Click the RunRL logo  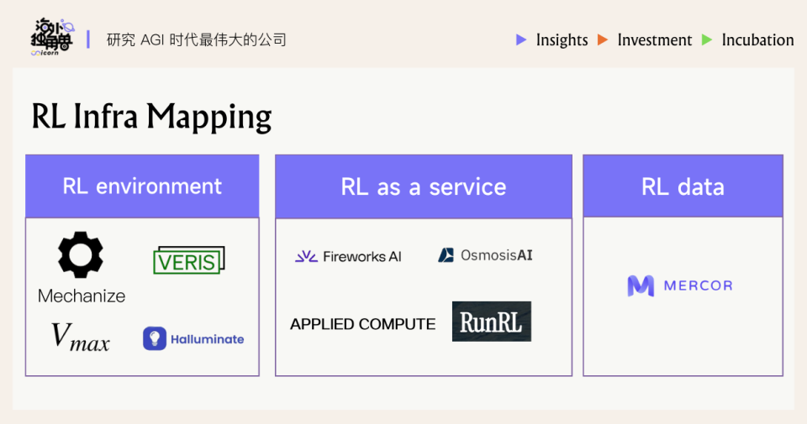click(492, 322)
